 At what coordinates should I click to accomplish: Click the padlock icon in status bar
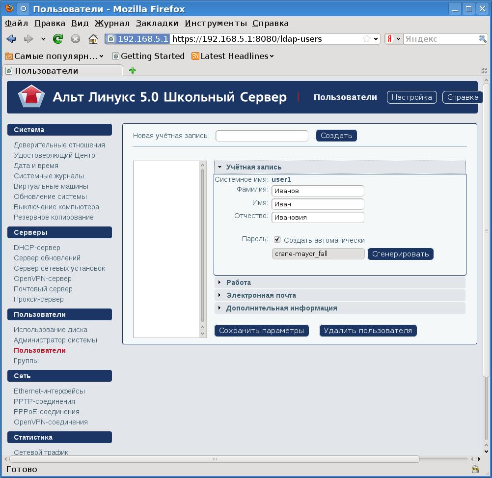[x=475, y=469]
